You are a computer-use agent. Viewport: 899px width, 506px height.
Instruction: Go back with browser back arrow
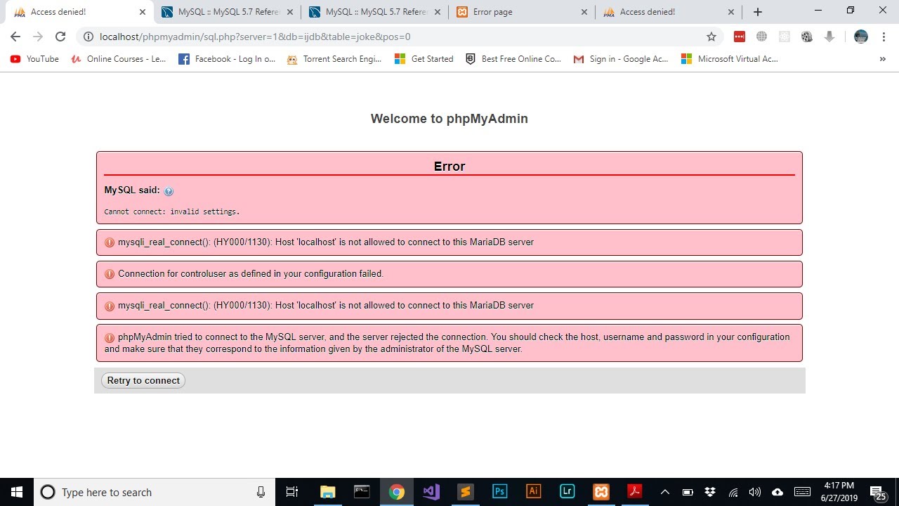15,37
